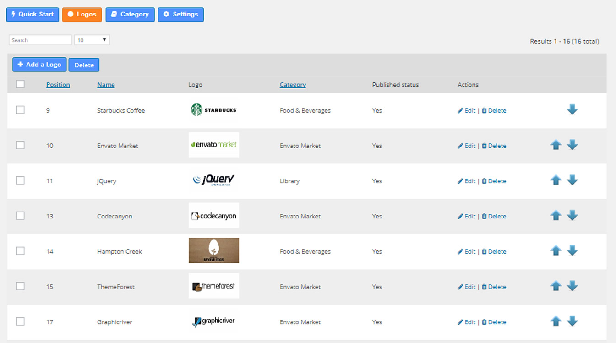
Task: Click the Starbucks logo thumbnail
Action: (213, 110)
